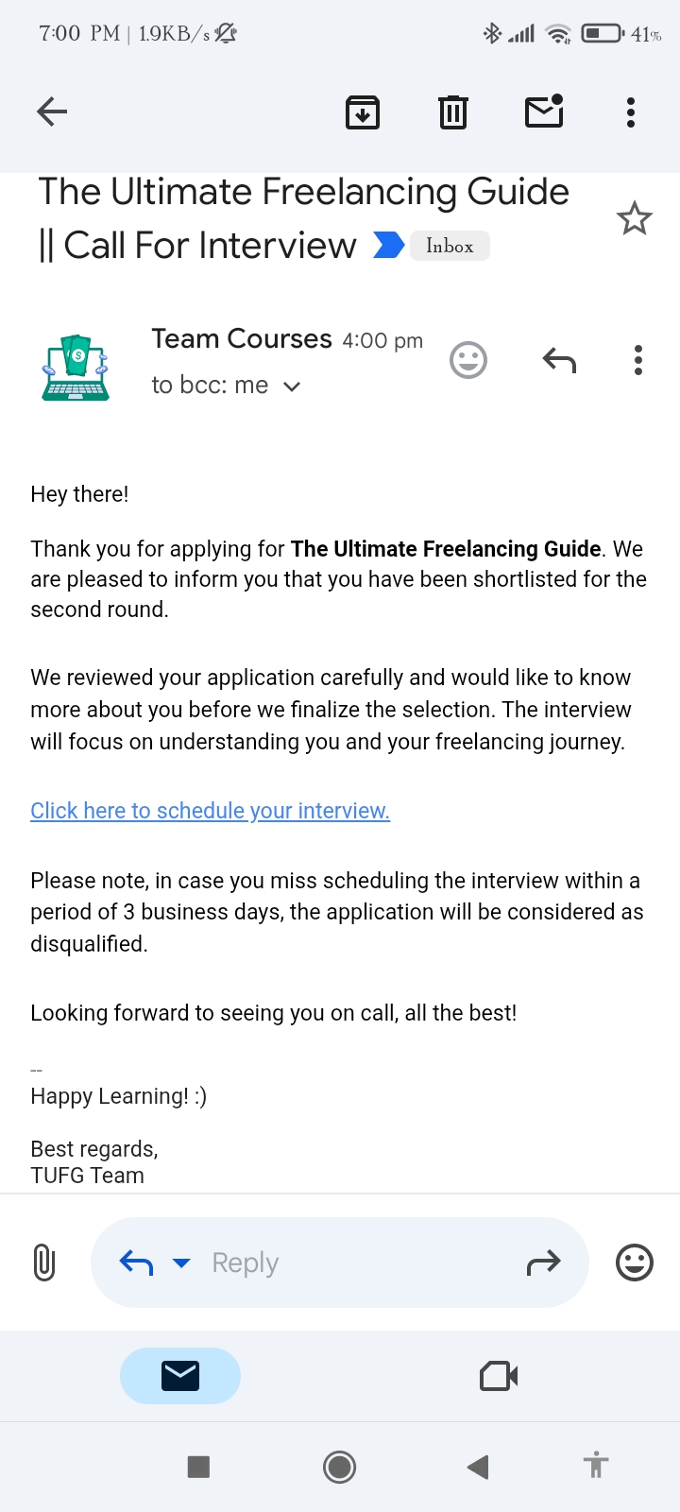Reply using the arrow beside sender

pyautogui.click(x=559, y=360)
